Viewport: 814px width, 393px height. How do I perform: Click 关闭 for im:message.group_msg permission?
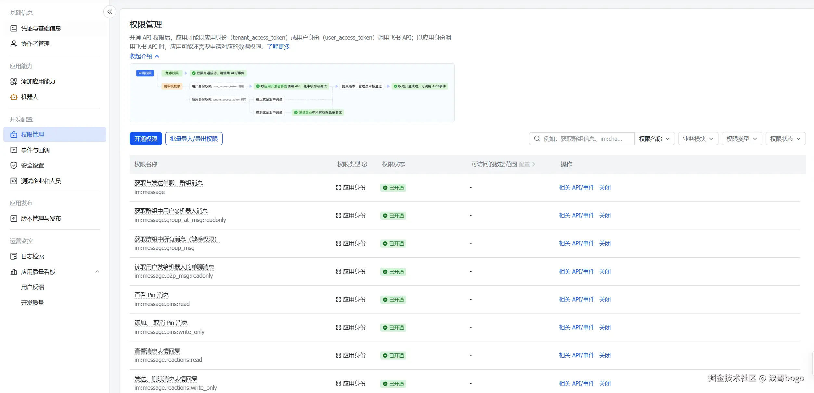coord(605,243)
